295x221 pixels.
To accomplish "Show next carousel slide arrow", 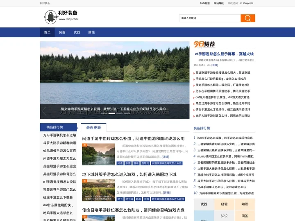I will 185,111.
